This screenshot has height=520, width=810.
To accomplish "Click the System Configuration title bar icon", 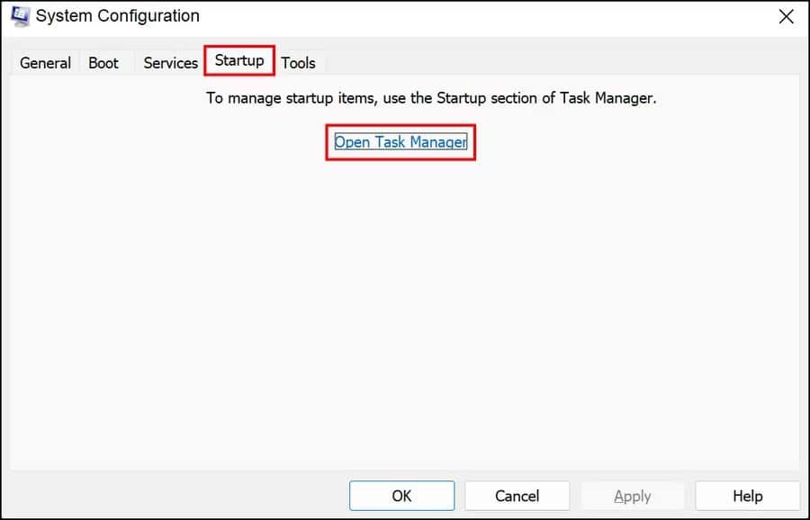I will point(19,14).
